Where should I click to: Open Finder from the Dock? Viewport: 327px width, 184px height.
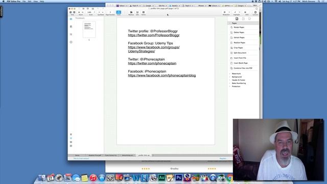[42, 178]
